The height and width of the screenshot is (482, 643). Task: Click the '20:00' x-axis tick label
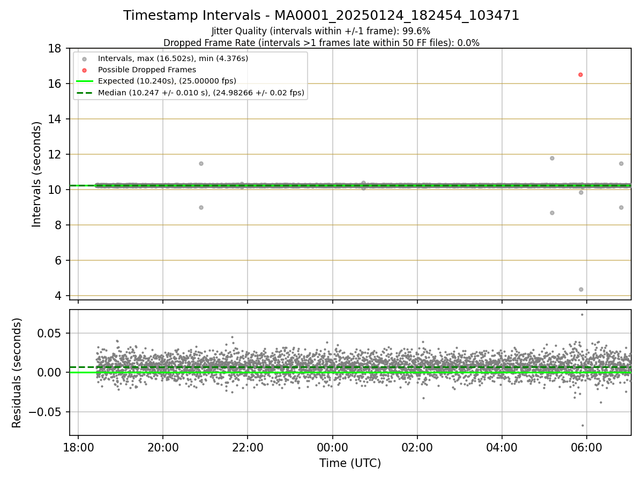[163, 447]
